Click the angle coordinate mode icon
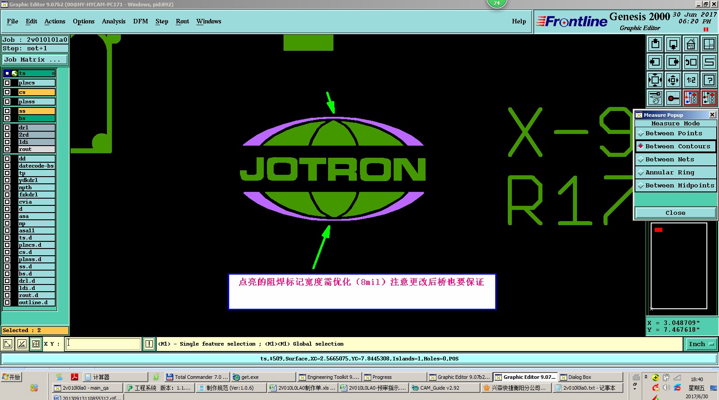The width and height of the screenshot is (719, 400). tap(22, 344)
